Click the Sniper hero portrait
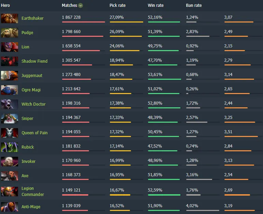This screenshot has width=263, height=214. [10, 119]
